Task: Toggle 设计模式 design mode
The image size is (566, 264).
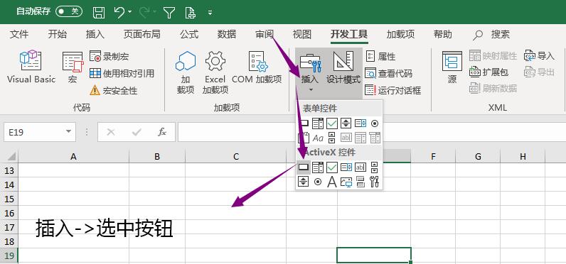Action: point(343,67)
